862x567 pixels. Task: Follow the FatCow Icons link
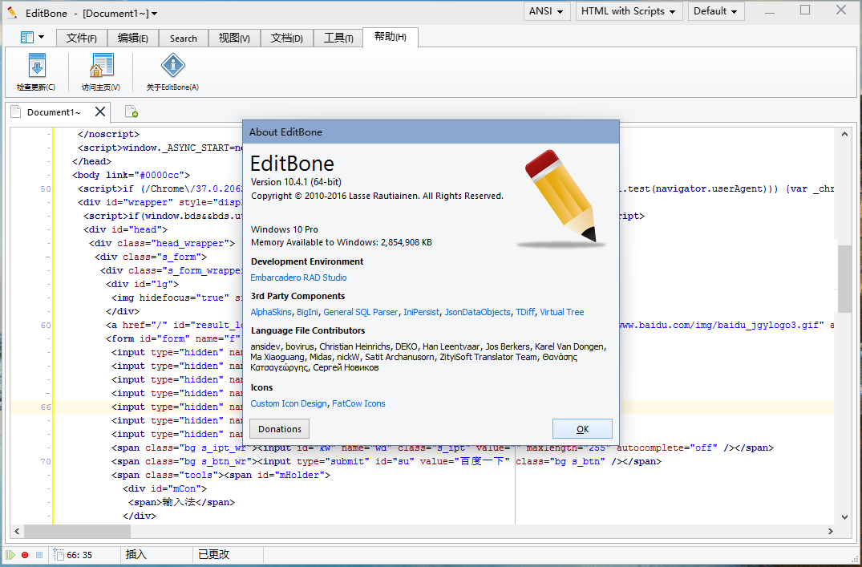358,403
